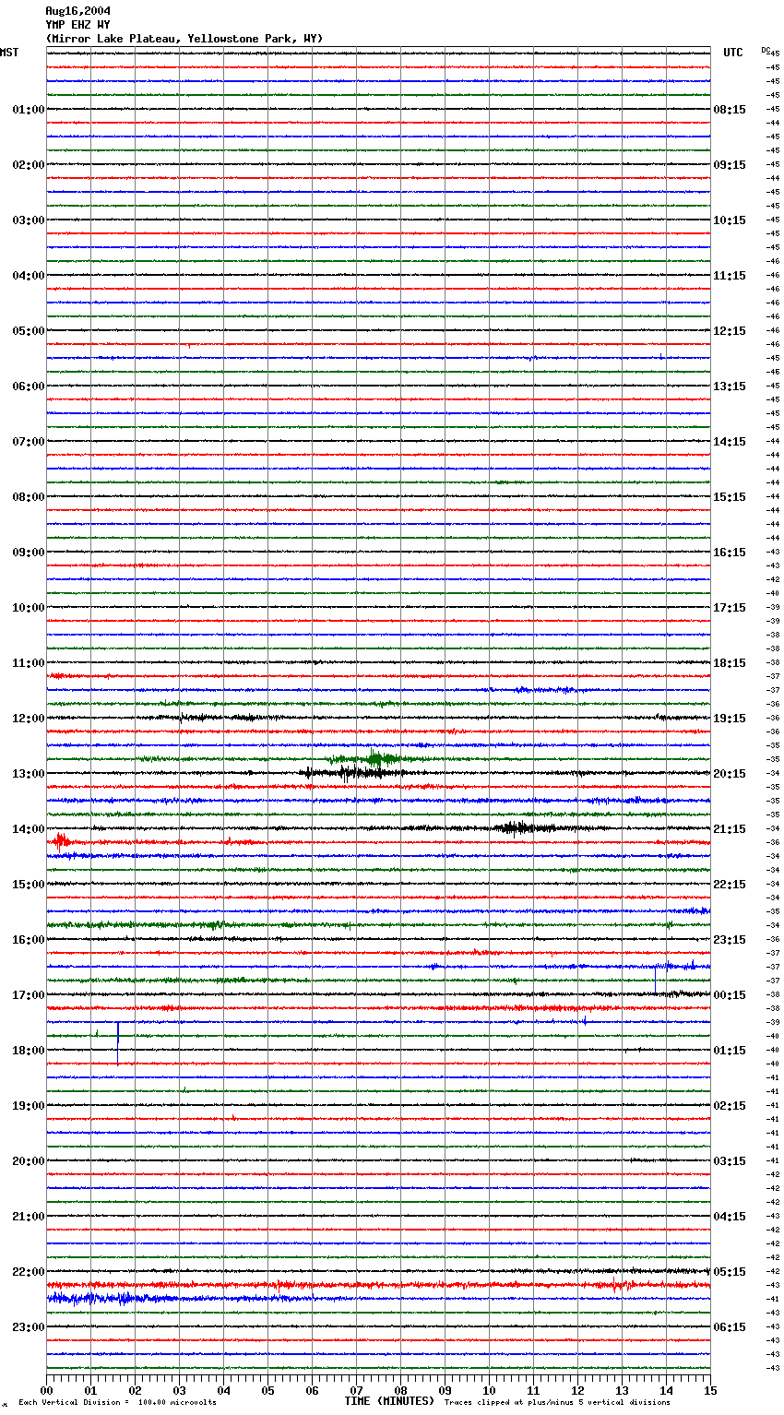Select the '17:00' MST hour label

click(29, 995)
